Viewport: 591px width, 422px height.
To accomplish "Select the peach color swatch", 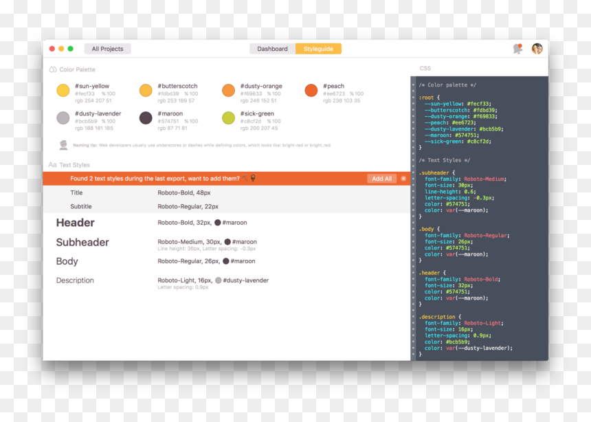I will (x=311, y=91).
